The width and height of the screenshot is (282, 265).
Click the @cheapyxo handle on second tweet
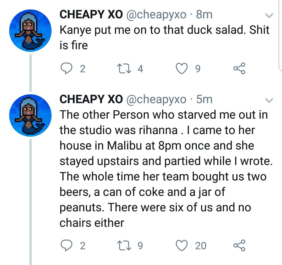click(156, 99)
